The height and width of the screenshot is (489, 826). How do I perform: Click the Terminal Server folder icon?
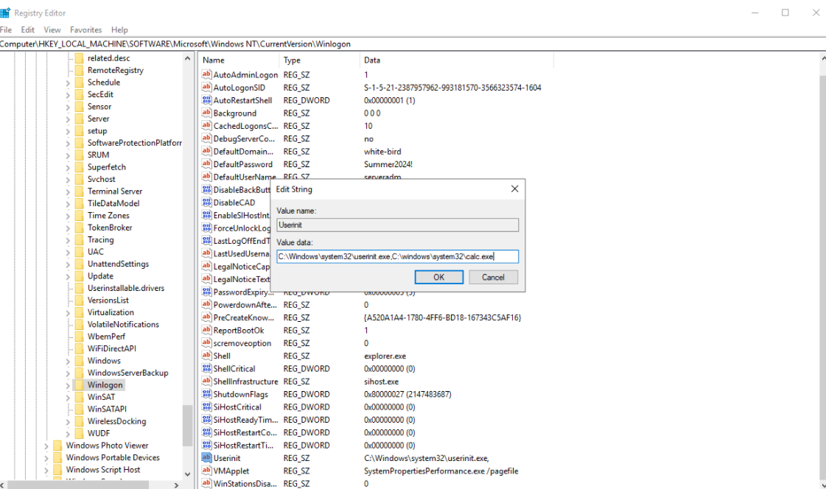pos(79,191)
